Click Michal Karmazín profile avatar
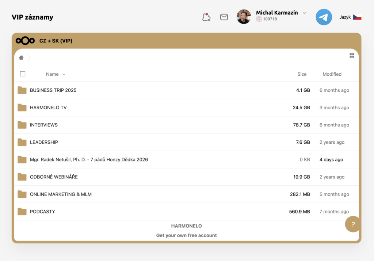The width and height of the screenshot is (374, 261). 244,17
